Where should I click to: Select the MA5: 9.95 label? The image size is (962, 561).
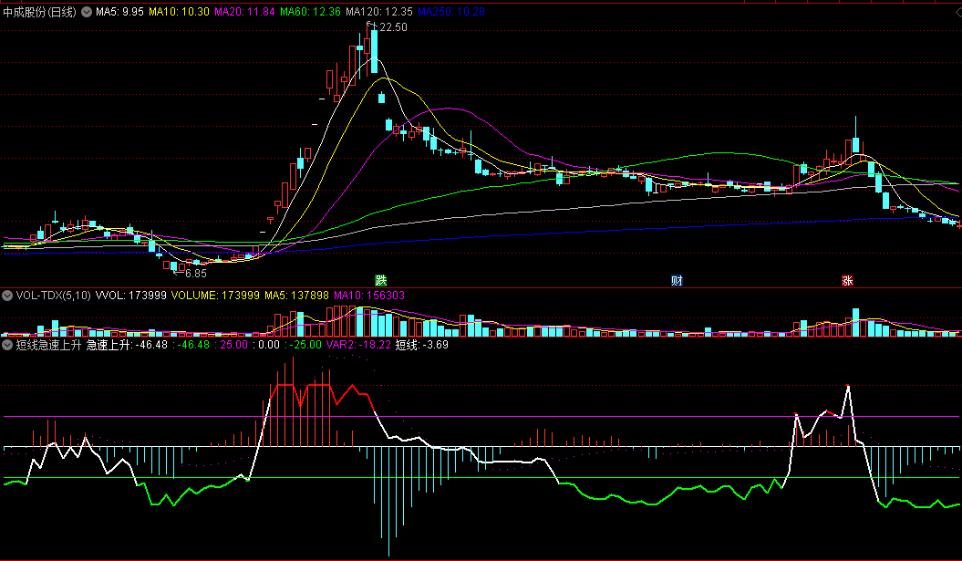click(x=119, y=12)
